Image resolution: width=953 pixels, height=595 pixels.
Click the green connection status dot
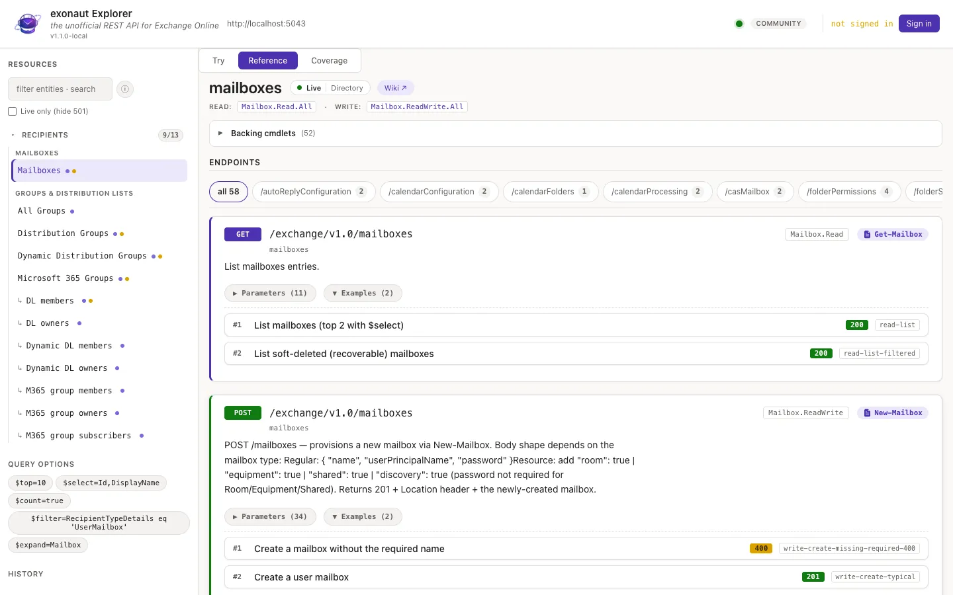pyautogui.click(x=739, y=24)
